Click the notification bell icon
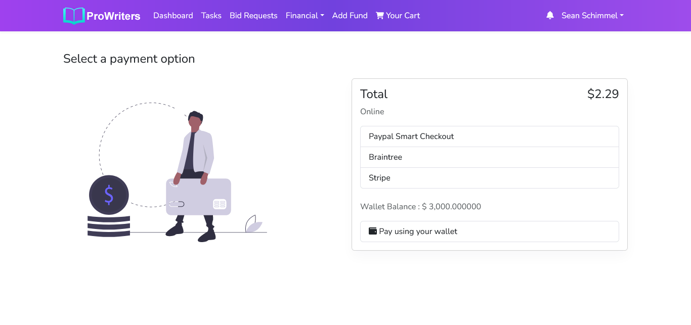This screenshot has width=691, height=325. [x=550, y=16]
